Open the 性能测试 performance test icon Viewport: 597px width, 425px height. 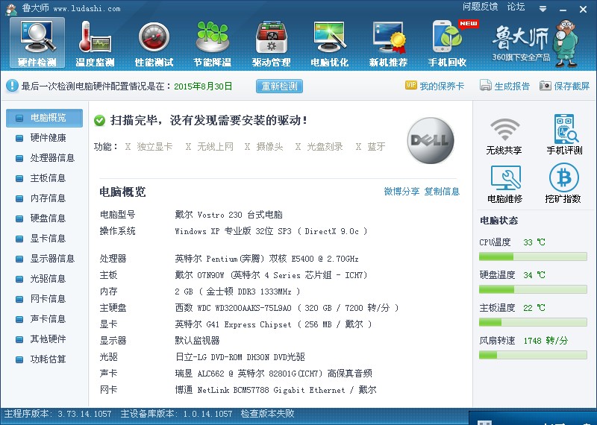pyautogui.click(x=154, y=42)
